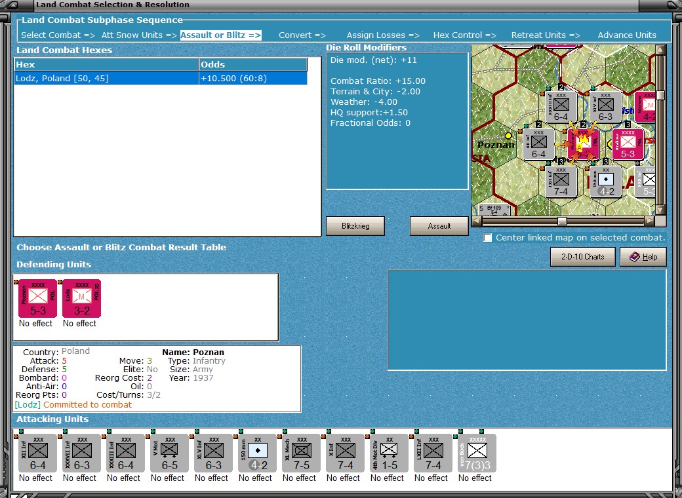Click the Assign Losses subphase step
The width and height of the screenshot is (682, 498).
[x=383, y=35]
